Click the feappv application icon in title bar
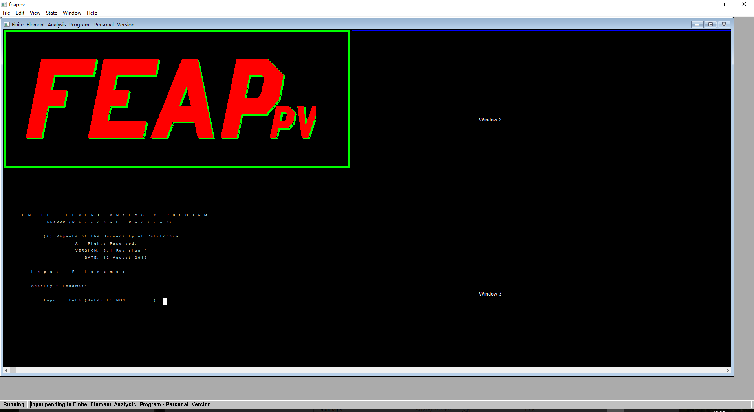Image resolution: width=754 pixels, height=412 pixels. pyautogui.click(x=4, y=4)
